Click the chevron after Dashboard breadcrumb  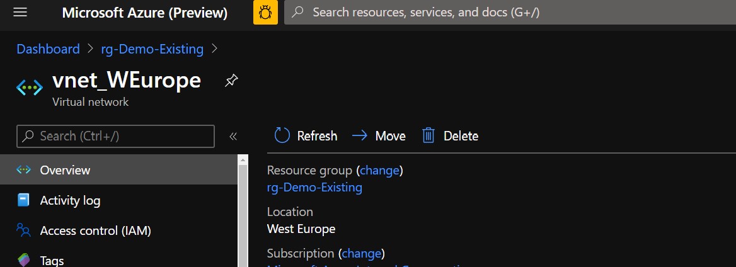pos(91,48)
